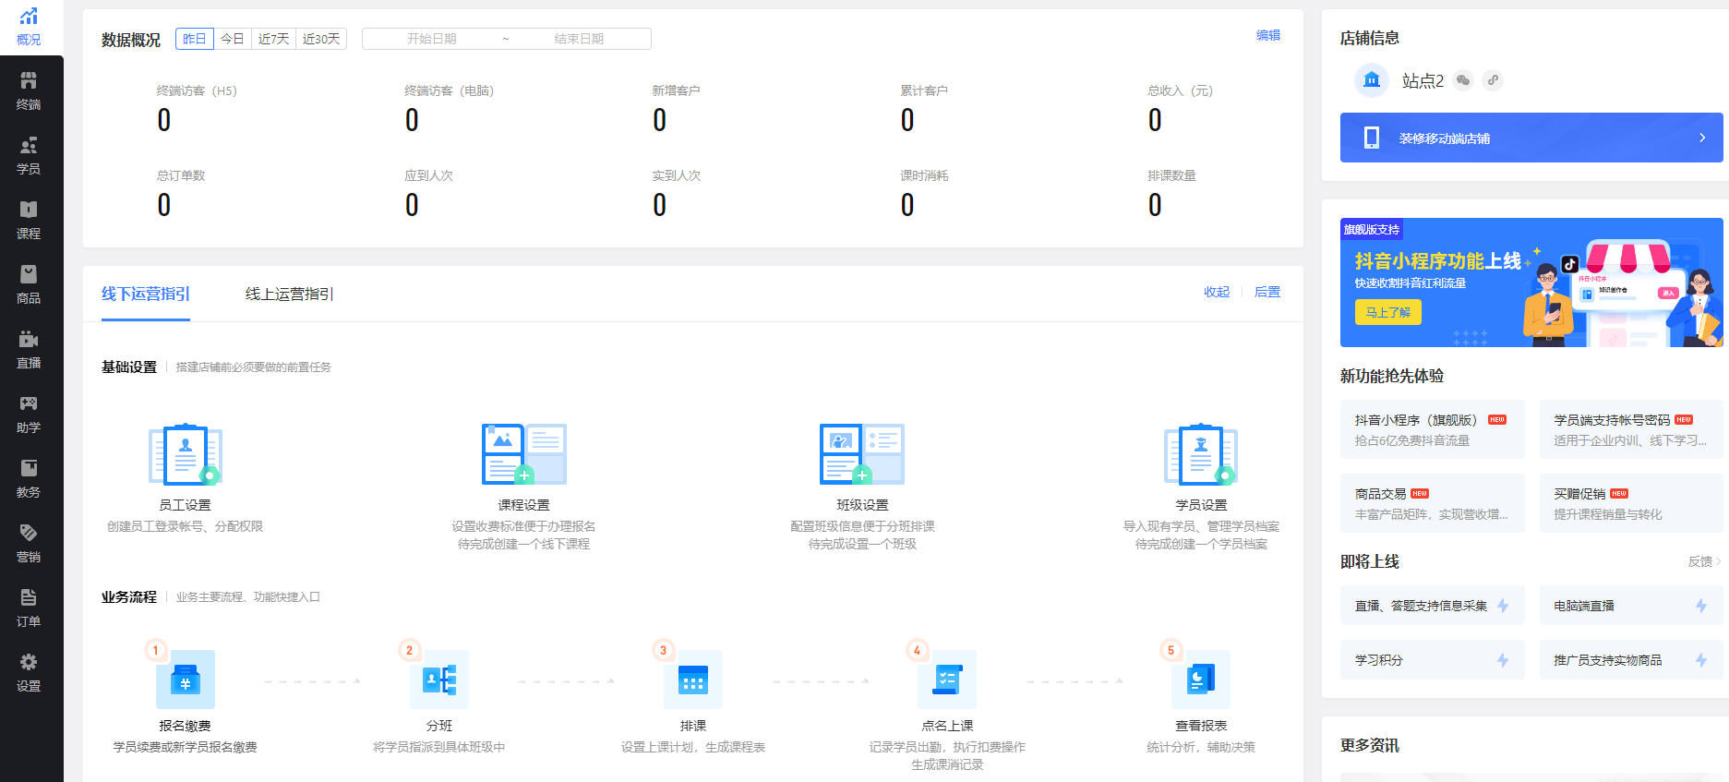Click the 排课 calendar icon

point(692,680)
